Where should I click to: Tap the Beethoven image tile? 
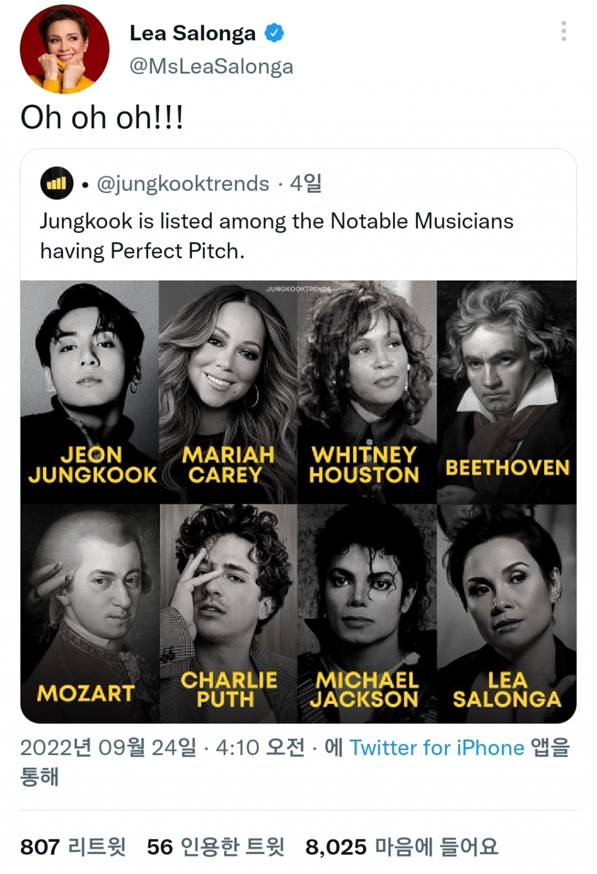tap(507, 391)
